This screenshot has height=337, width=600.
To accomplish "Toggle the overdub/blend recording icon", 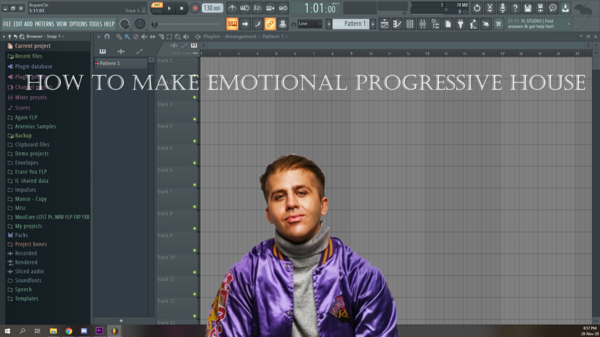I will point(270,8).
